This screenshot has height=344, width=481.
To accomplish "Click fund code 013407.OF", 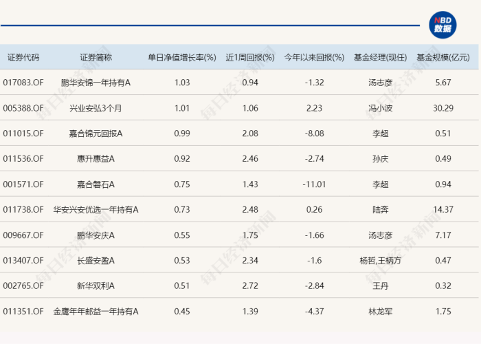I will [x=23, y=261].
